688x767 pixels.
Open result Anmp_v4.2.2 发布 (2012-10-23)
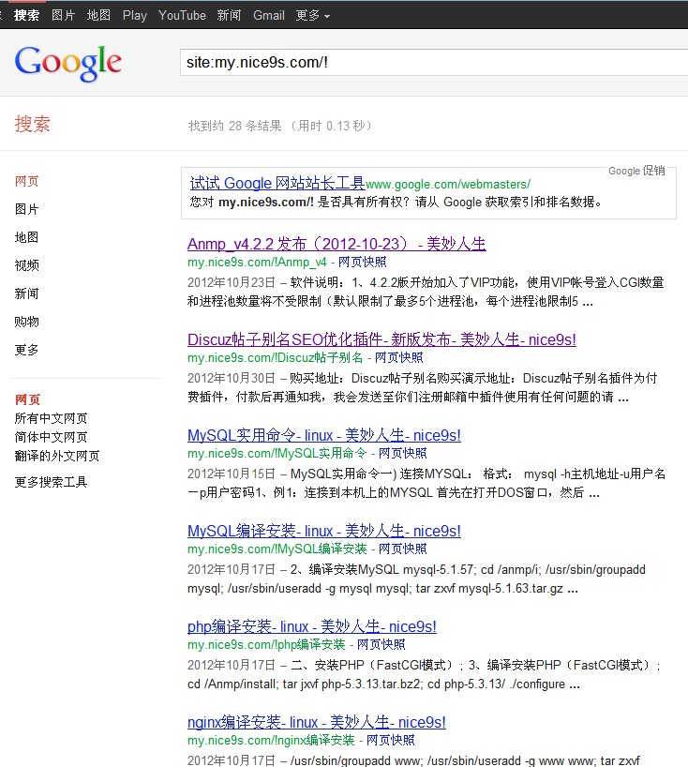pos(337,244)
